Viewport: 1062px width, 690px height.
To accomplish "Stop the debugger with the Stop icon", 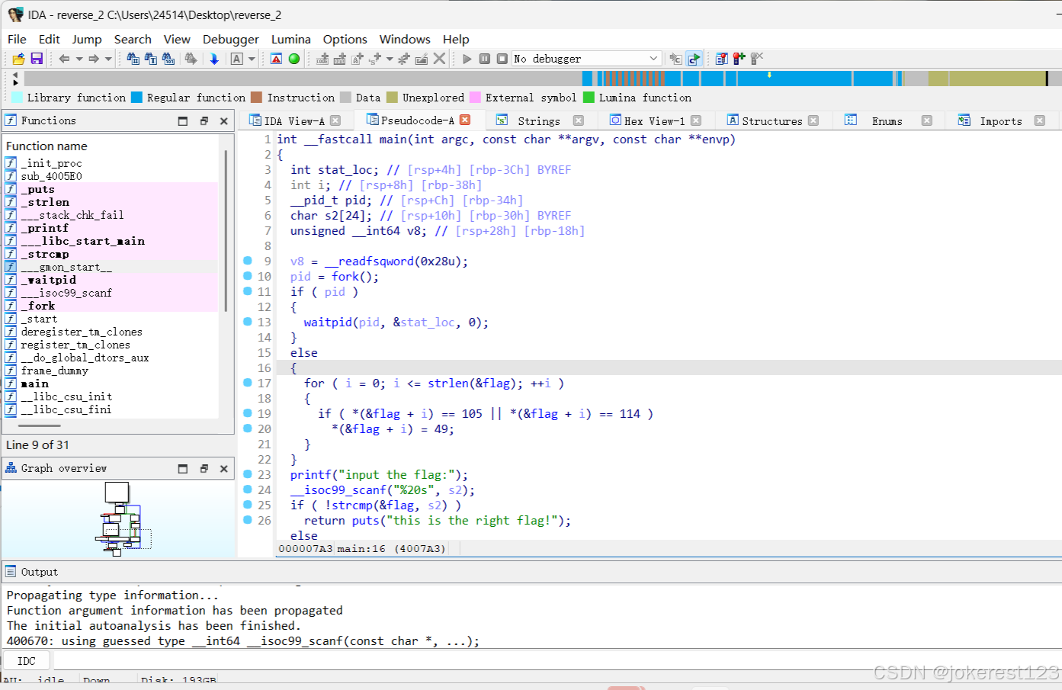I will coord(501,58).
